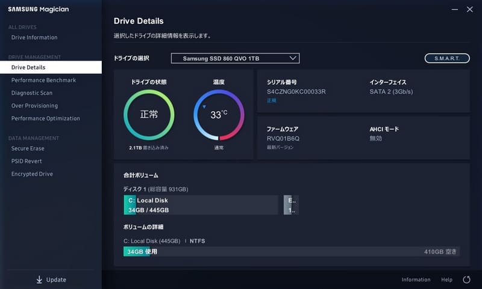Select the E: volume block
Viewport: 482px width, 289px height.
coord(291,205)
